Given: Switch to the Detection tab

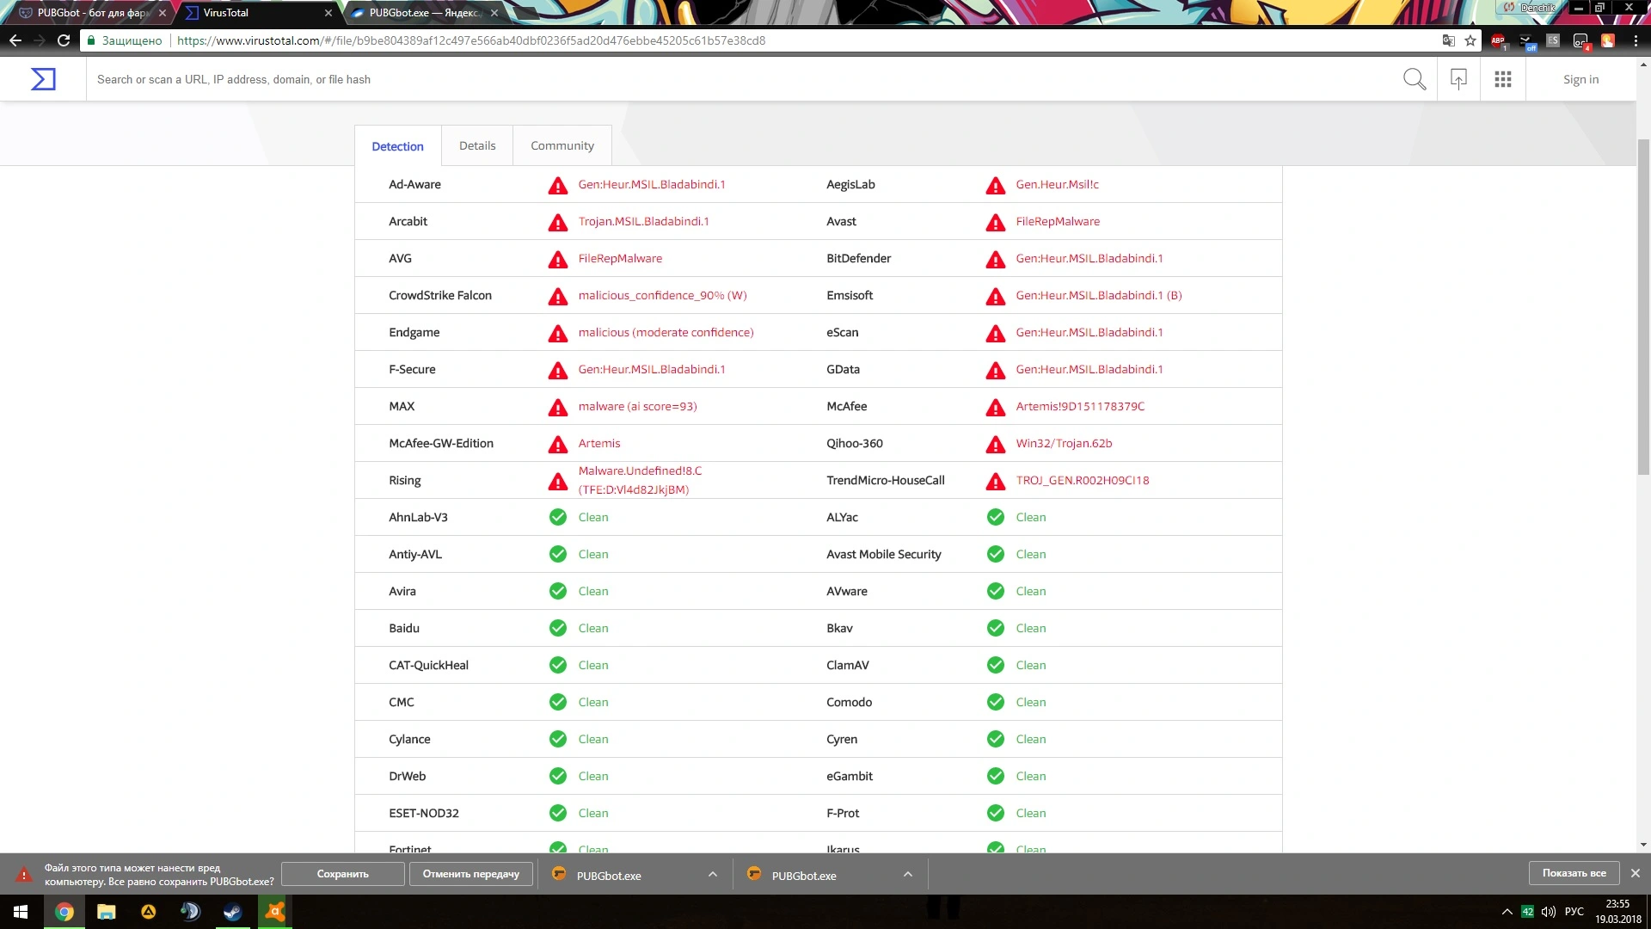Looking at the screenshot, I should (397, 146).
